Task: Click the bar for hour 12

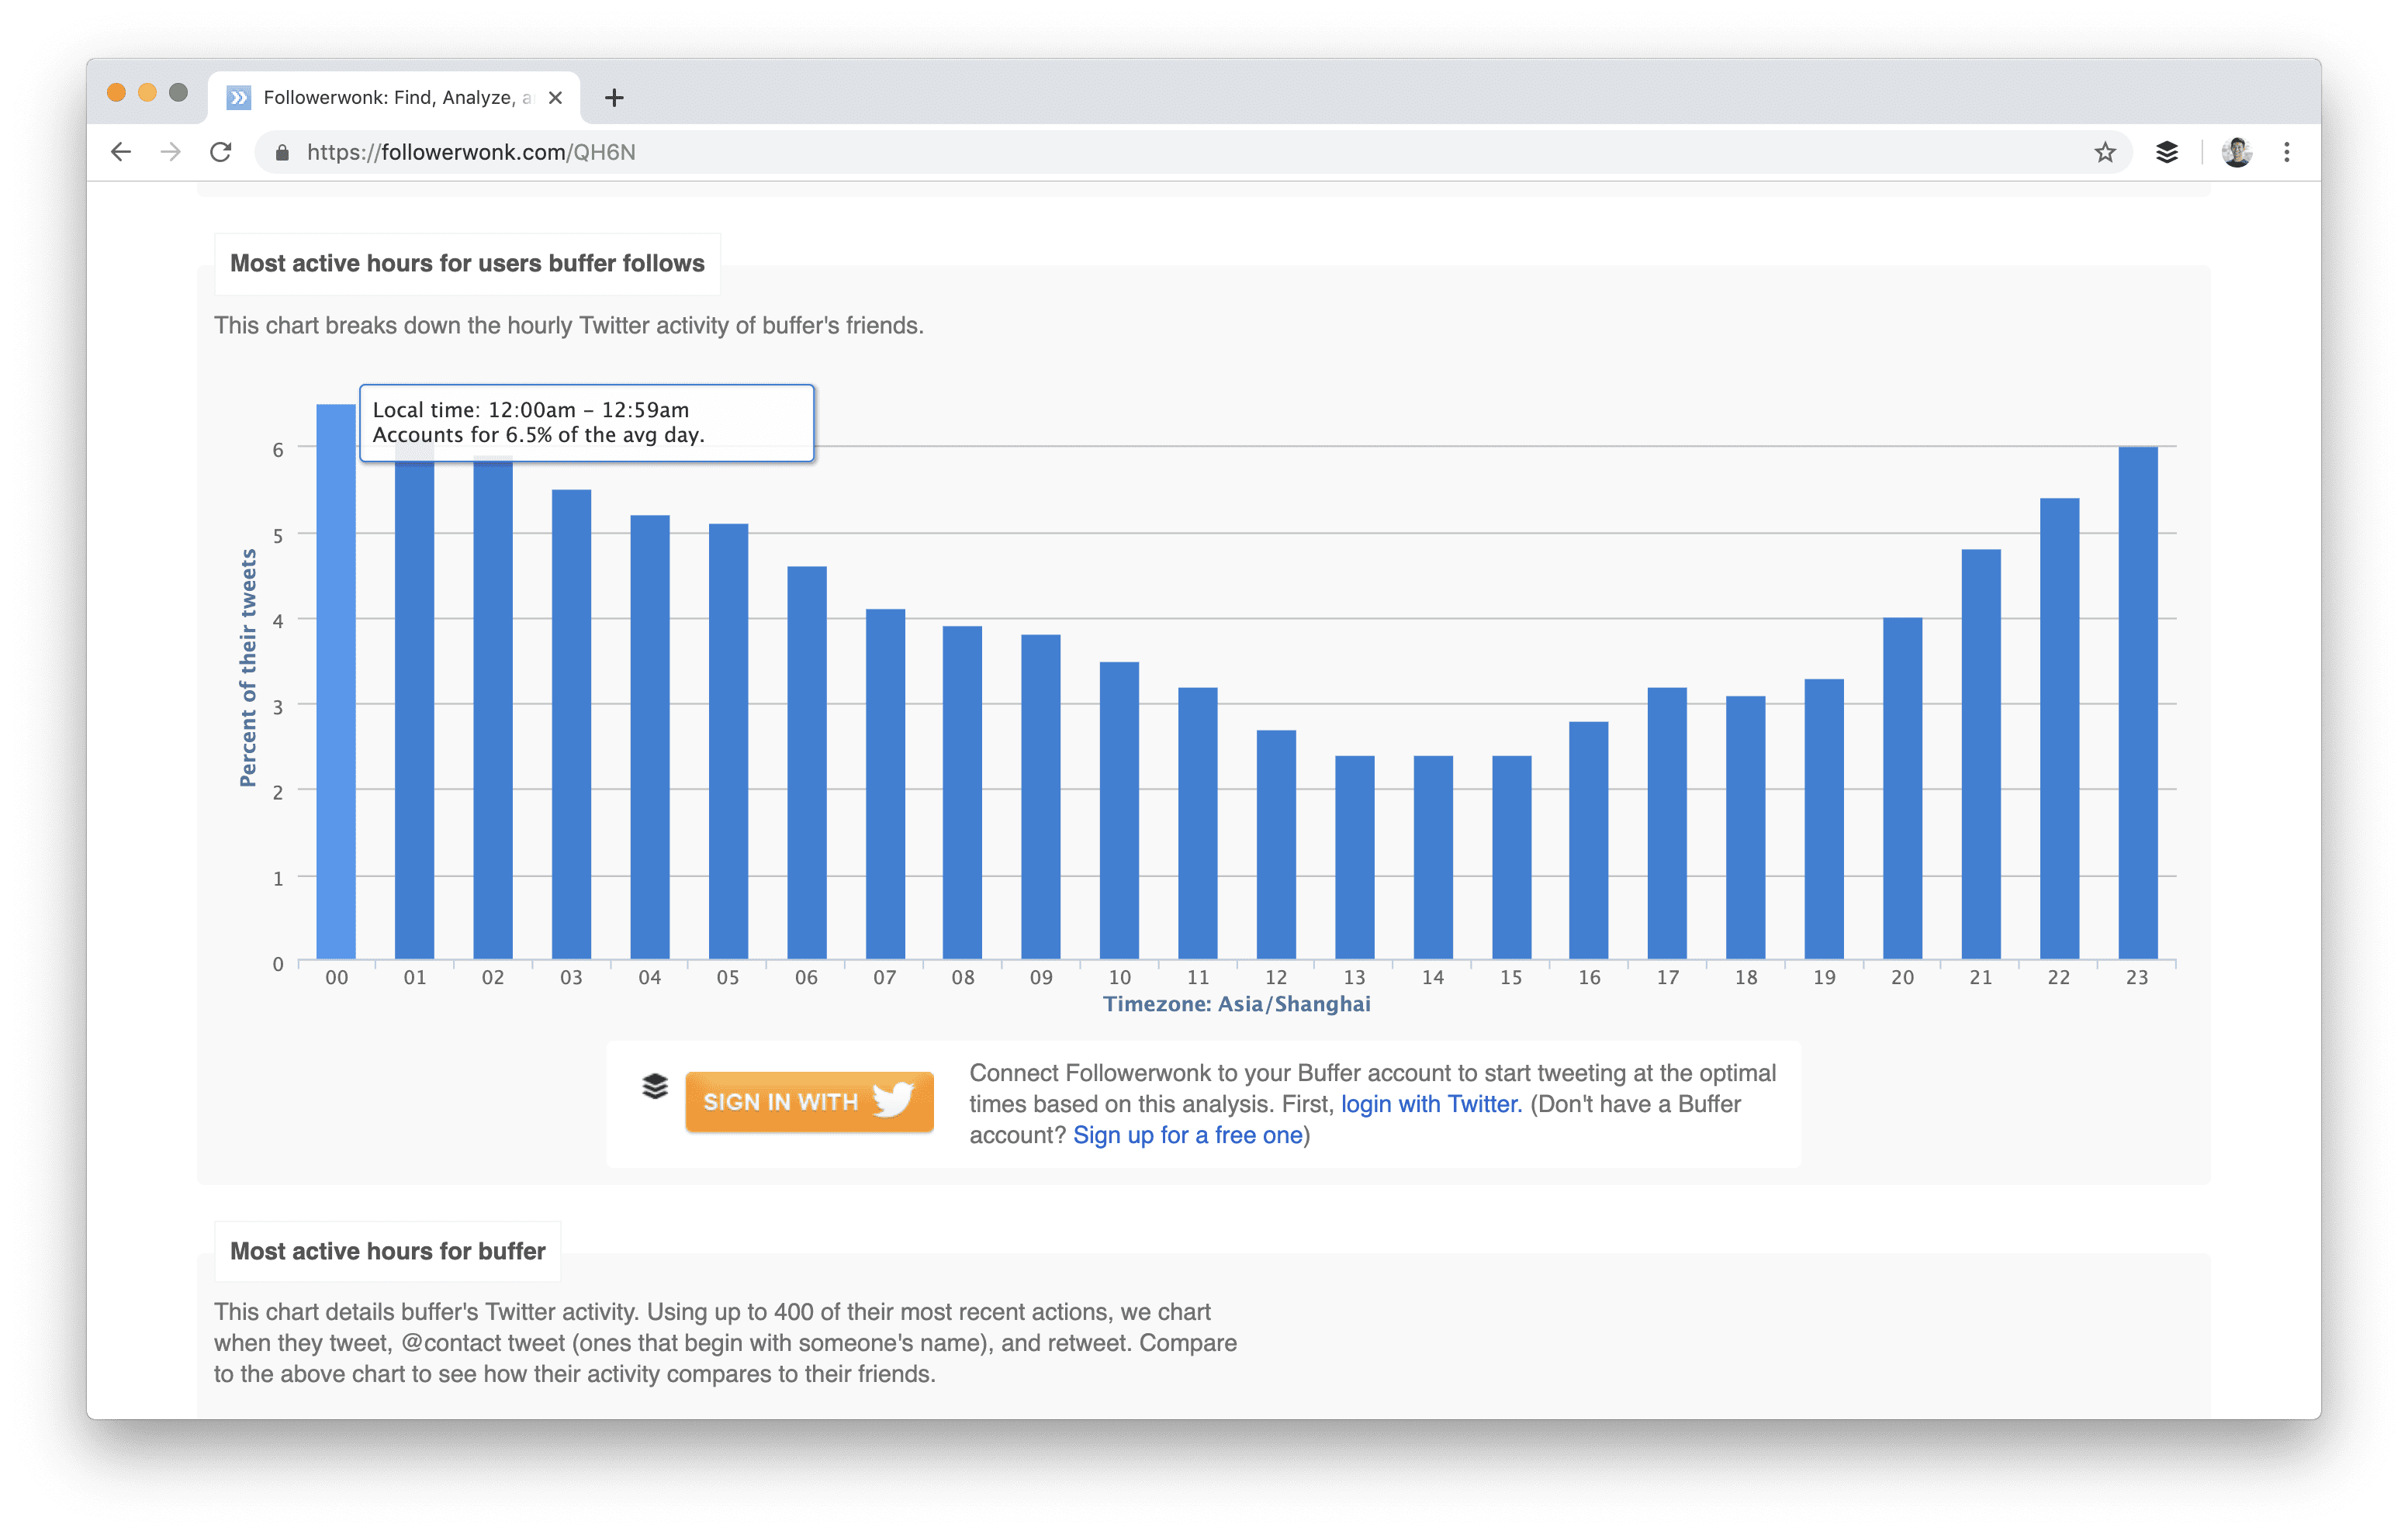Action: click(1276, 844)
